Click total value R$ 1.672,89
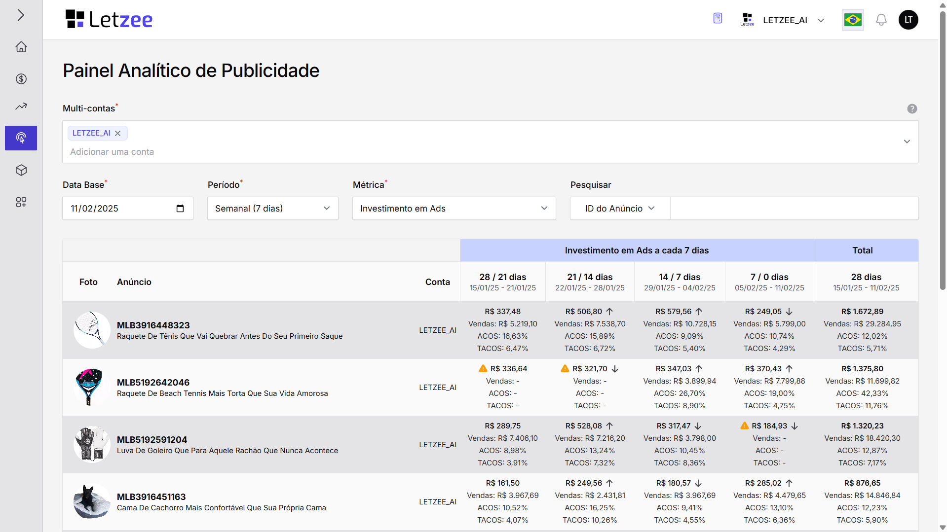The width and height of the screenshot is (947, 532). pyautogui.click(x=862, y=312)
